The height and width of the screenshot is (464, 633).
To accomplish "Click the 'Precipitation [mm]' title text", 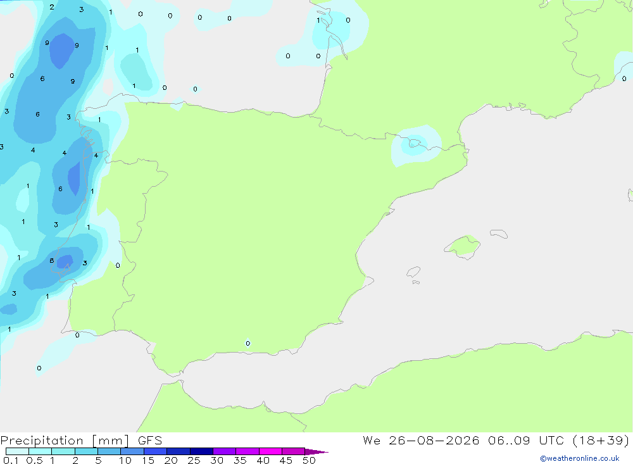I will click(x=65, y=441).
